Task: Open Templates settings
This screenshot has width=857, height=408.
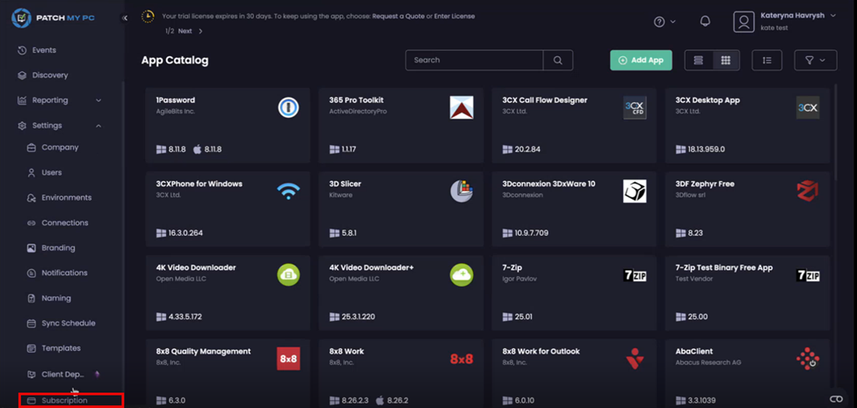Action: pos(61,348)
